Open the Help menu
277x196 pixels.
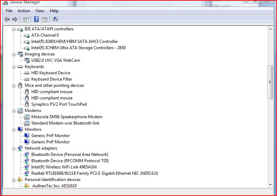pyautogui.click(x=54, y=11)
